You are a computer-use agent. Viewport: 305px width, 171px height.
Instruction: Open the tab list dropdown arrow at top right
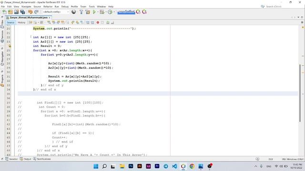point(298,18)
